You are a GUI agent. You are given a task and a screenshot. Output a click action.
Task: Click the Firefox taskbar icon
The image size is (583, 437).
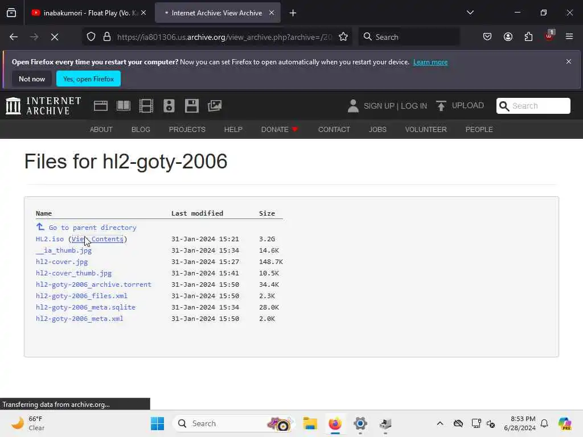[x=335, y=423]
